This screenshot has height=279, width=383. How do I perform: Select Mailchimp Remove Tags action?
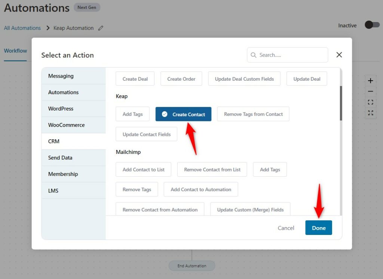[x=137, y=189]
